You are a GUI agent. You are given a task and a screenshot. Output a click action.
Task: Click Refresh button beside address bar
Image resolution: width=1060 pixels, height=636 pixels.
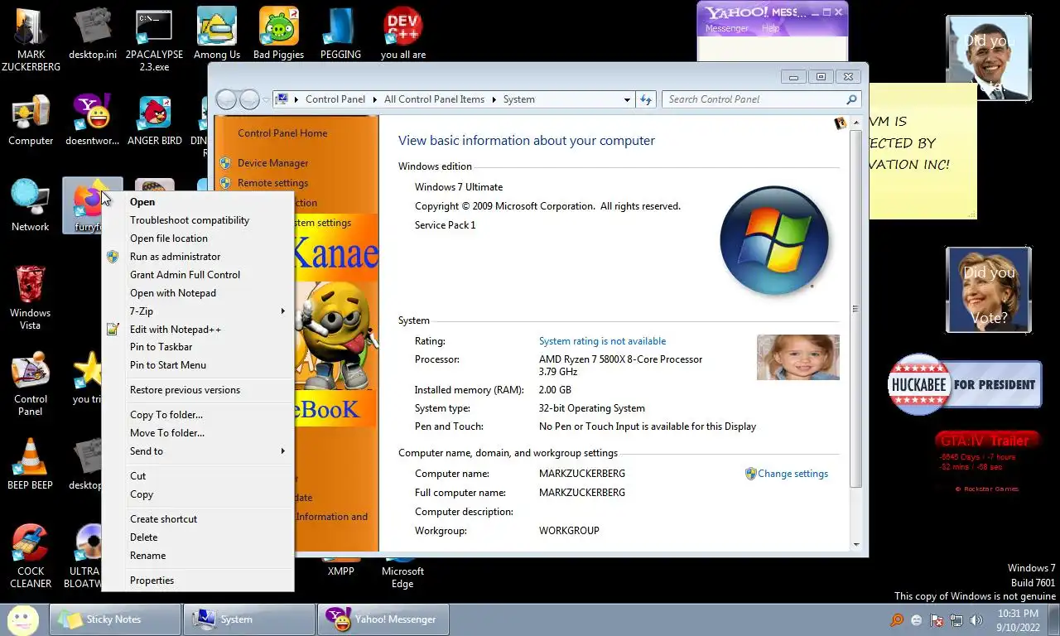click(x=647, y=99)
